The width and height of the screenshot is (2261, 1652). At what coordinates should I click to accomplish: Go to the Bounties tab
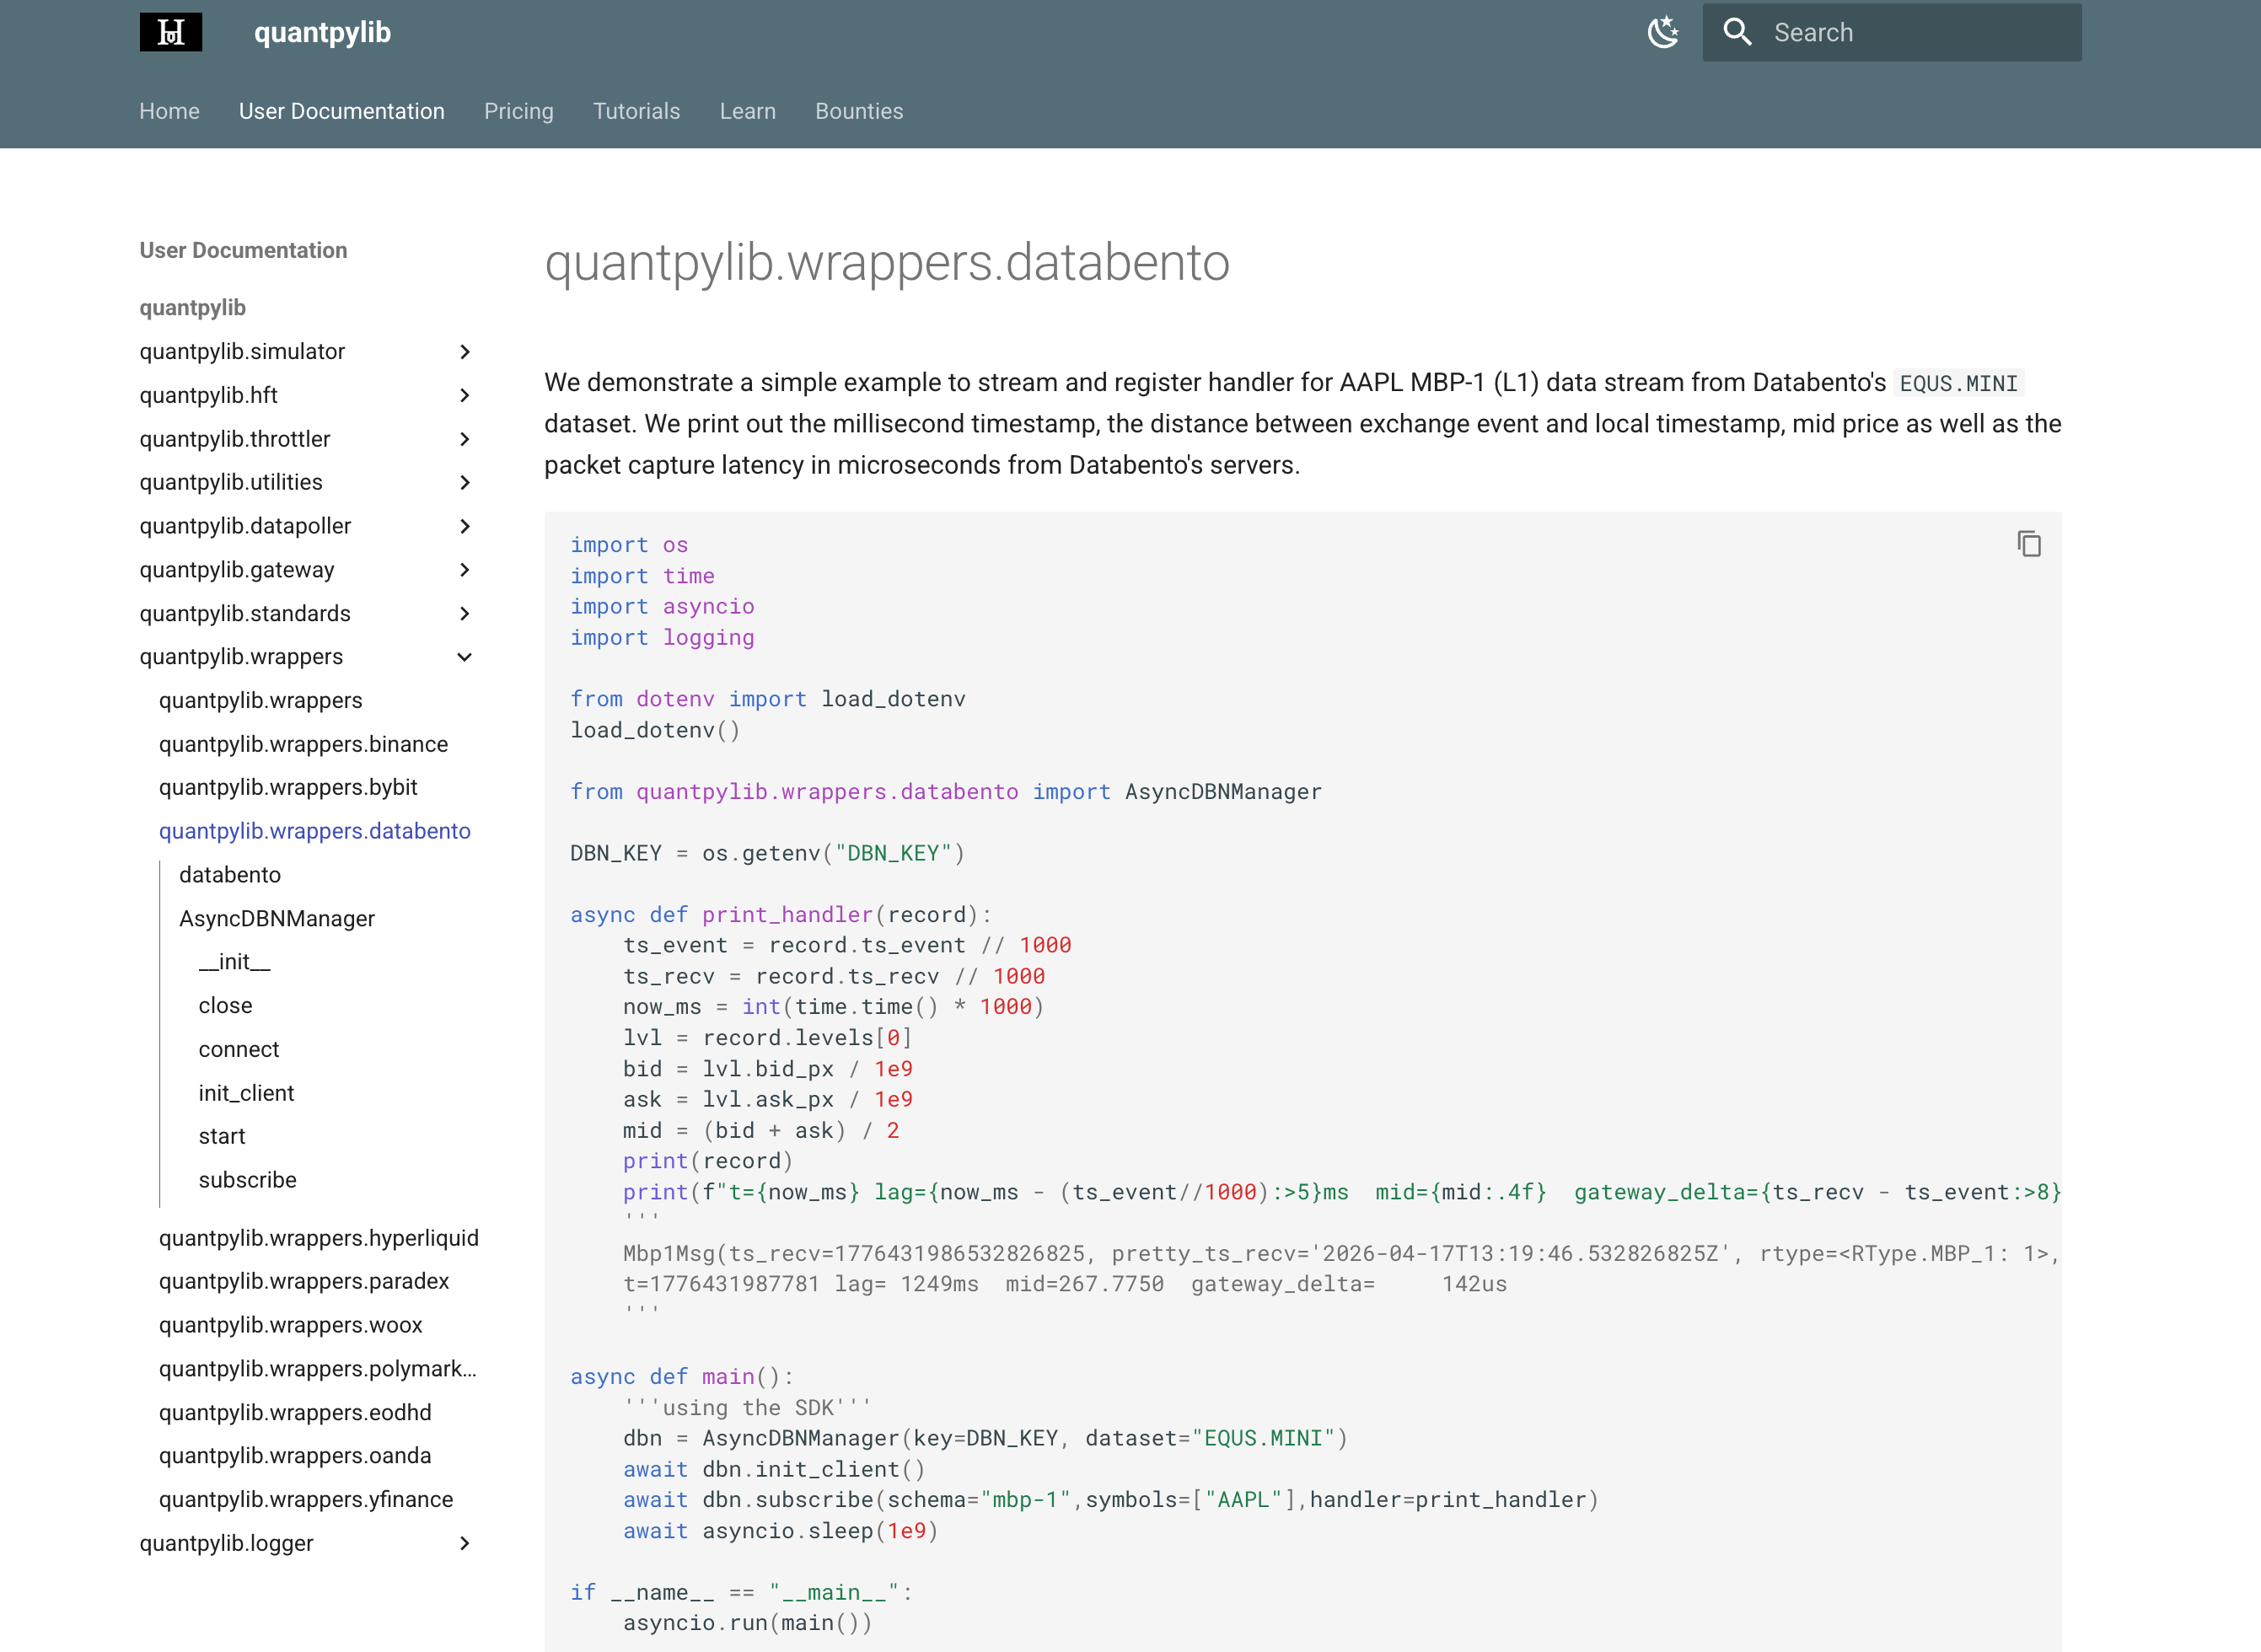[x=858, y=111]
